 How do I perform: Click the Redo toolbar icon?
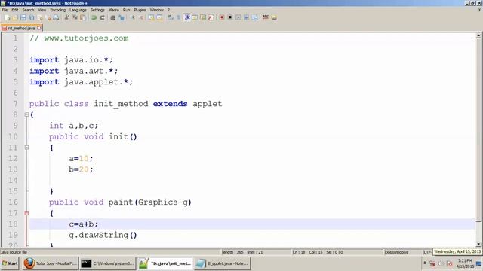coord(103,17)
